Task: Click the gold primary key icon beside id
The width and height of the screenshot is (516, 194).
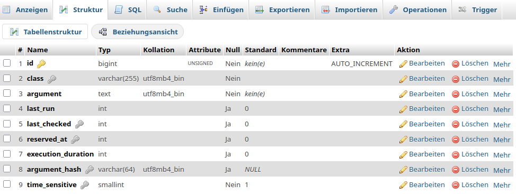Action: [x=41, y=64]
